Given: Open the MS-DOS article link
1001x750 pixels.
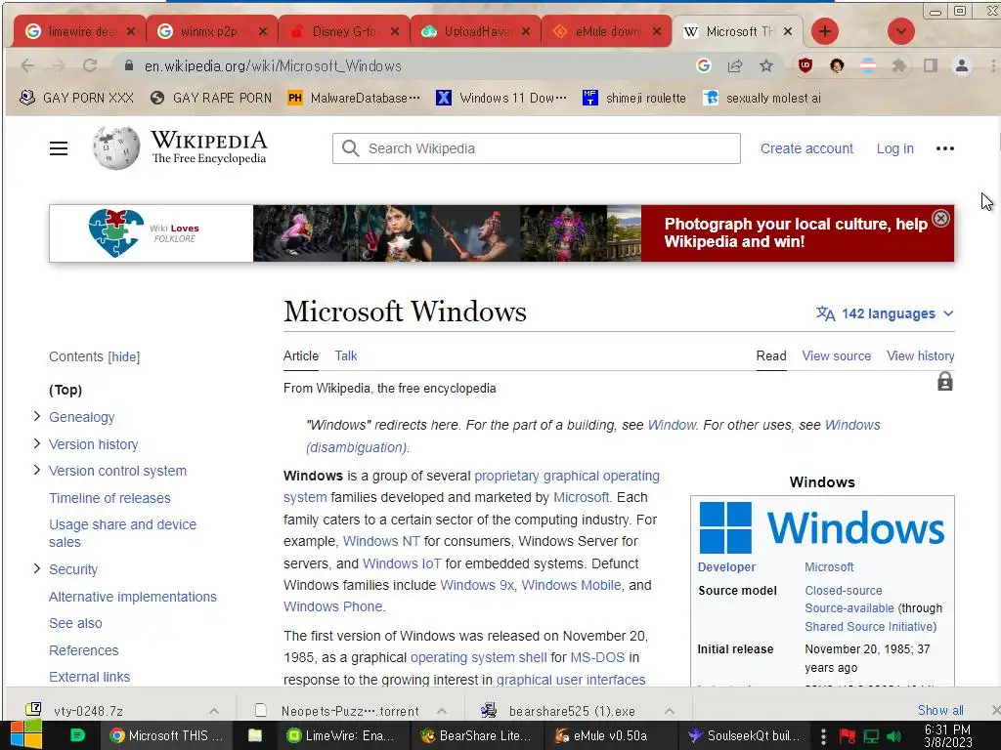Looking at the screenshot, I should tap(597, 657).
